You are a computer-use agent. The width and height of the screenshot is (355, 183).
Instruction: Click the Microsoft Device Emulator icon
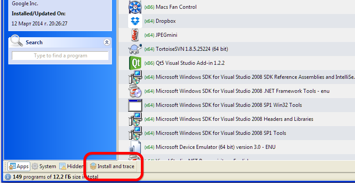135,147
